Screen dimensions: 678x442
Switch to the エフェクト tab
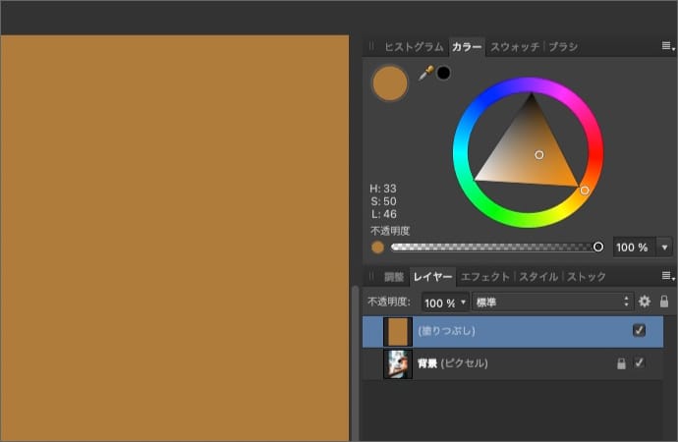[x=485, y=277]
